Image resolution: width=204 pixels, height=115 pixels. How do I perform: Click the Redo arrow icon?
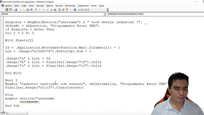point(40,10)
